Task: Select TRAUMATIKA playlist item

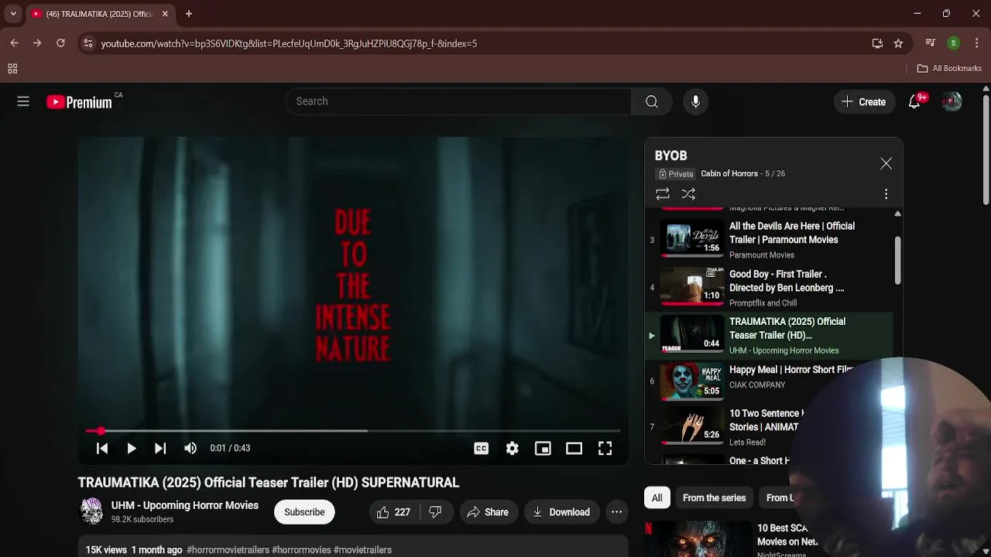Action: [768, 336]
